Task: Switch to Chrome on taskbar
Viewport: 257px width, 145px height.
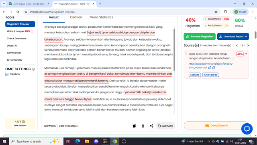Action: coord(114,141)
